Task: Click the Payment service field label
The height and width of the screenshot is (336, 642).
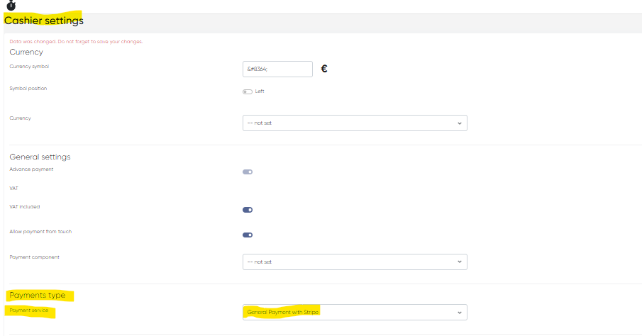Action: click(x=29, y=310)
